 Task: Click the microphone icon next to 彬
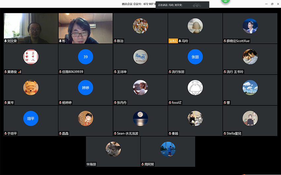click(x=60, y=41)
